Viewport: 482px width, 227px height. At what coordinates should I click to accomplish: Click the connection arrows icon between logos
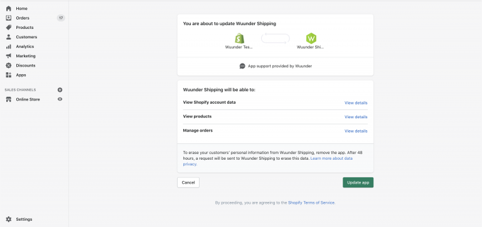pos(275,38)
